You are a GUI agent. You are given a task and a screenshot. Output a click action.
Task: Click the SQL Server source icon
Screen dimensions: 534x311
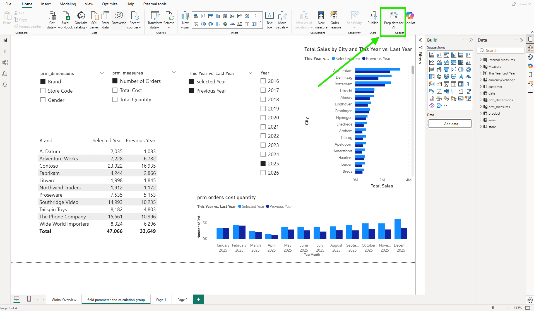pos(94,20)
